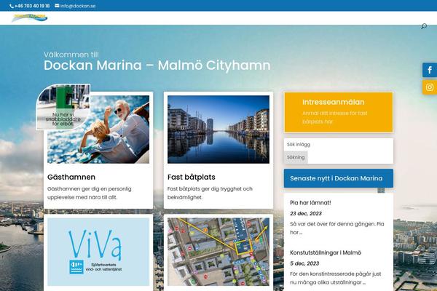Click the couple on boat image
The image size is (437, 291).
pyautogui.click(x=98, y=129)
